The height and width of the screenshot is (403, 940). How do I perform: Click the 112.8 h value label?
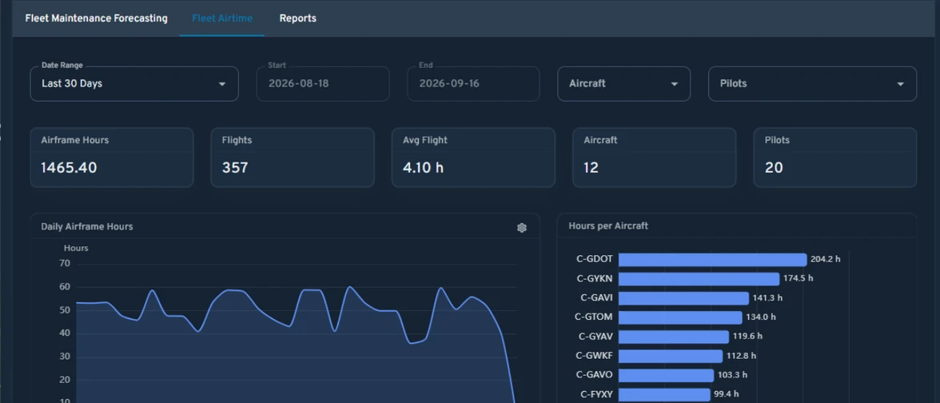tap(741, 356)
